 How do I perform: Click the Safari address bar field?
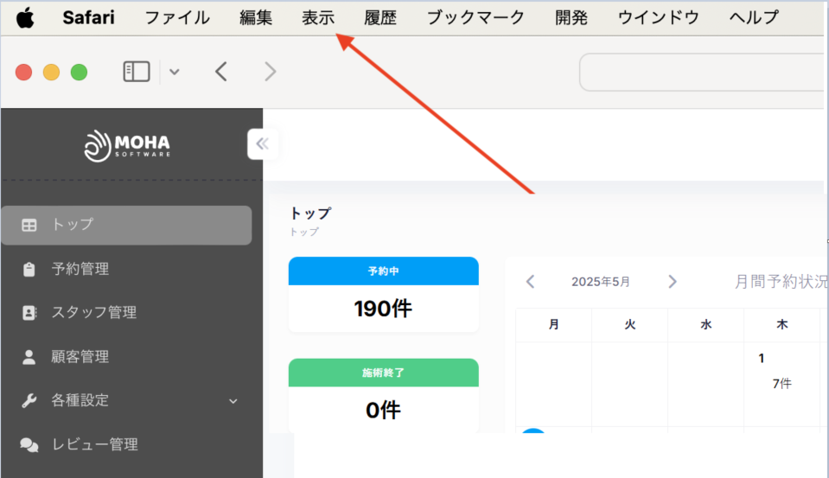click(700, 72)
